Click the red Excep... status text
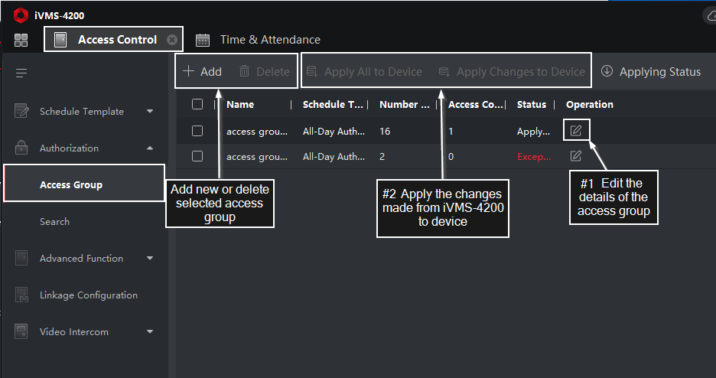 coord(534,157)
